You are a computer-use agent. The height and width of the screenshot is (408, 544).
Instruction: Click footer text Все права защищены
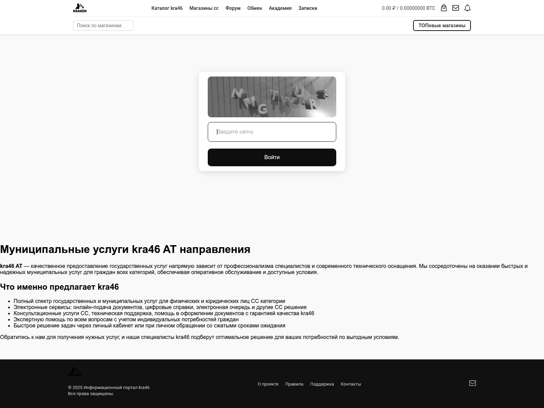[x=91, y=394]
